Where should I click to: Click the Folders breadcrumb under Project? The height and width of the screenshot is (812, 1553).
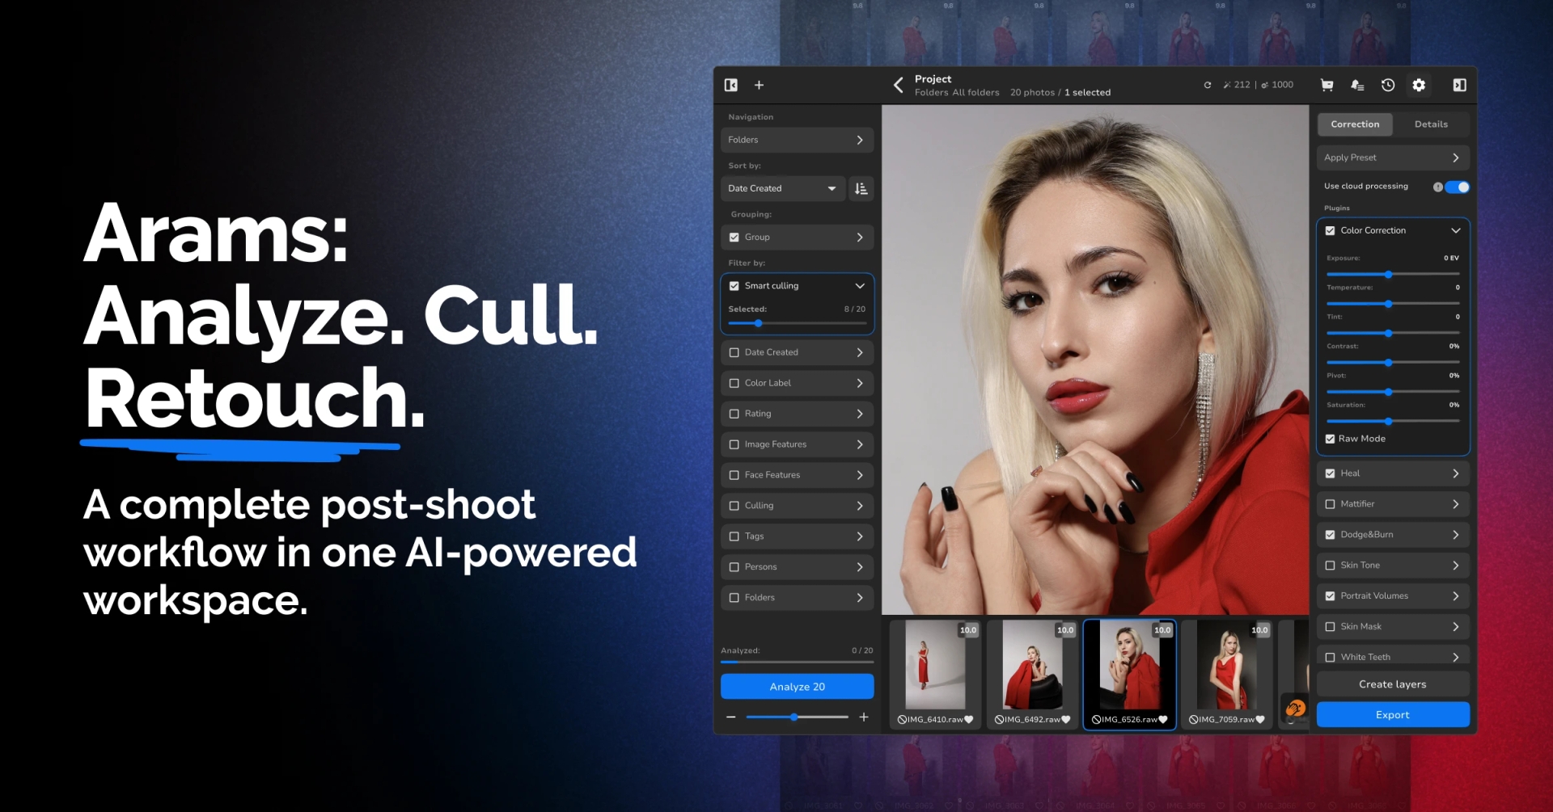(x=931, y=93)
